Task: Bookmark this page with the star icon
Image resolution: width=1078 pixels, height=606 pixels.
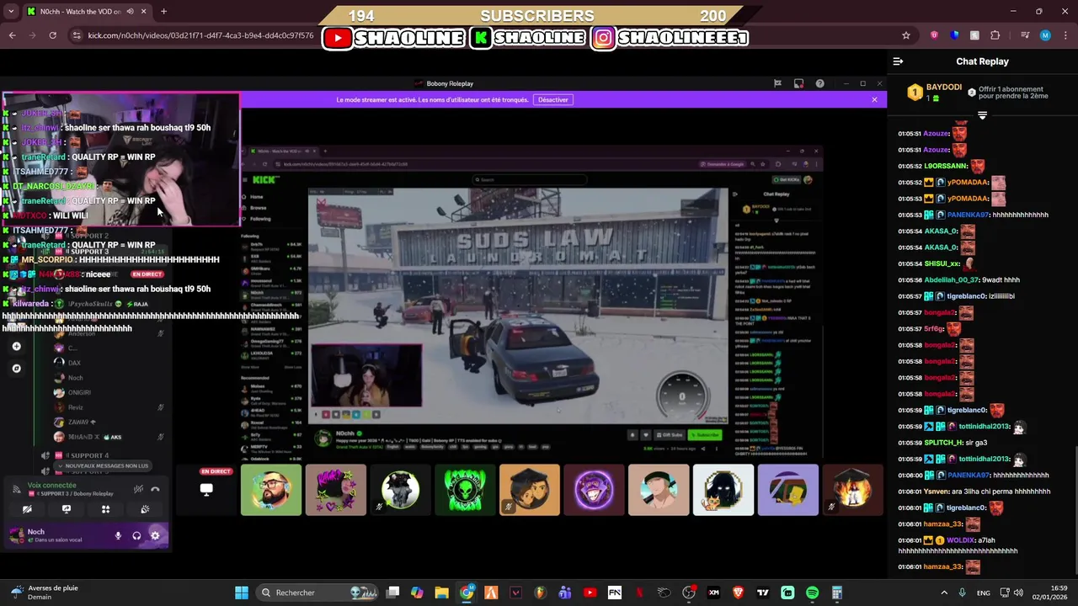Action: pos(906,35)
